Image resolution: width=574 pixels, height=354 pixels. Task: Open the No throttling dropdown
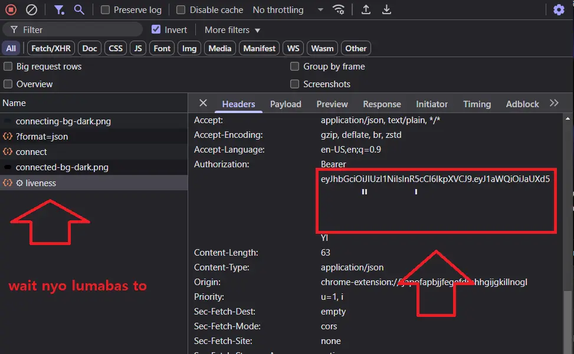point(288,10)
